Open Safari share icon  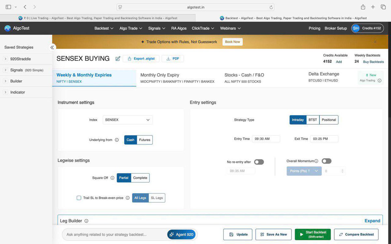[363, 7]
